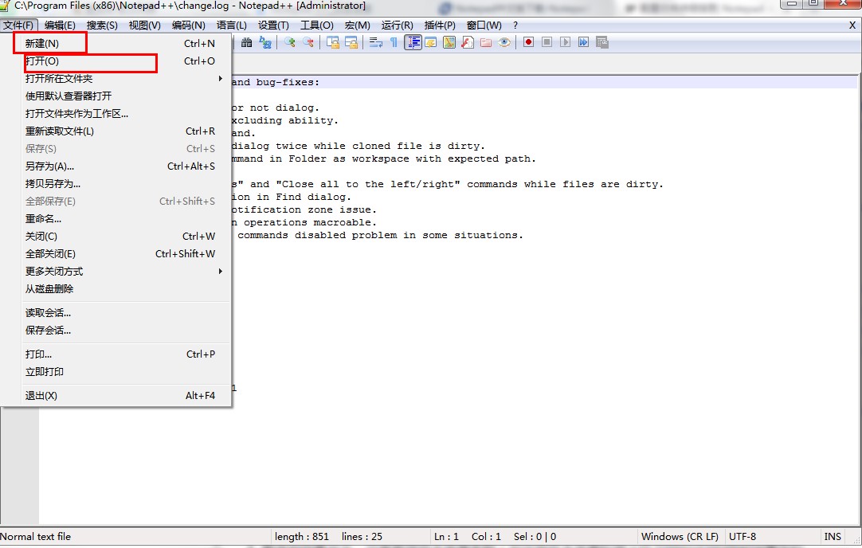Click the UTF-8 encoding status bar section
The image size is (862, 548).
(x=742, y=536)
